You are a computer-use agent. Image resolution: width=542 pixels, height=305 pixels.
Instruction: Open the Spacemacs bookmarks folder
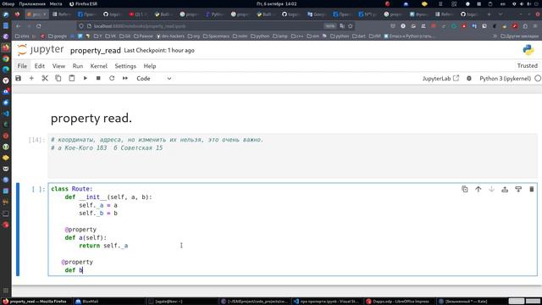pos(216,36)
